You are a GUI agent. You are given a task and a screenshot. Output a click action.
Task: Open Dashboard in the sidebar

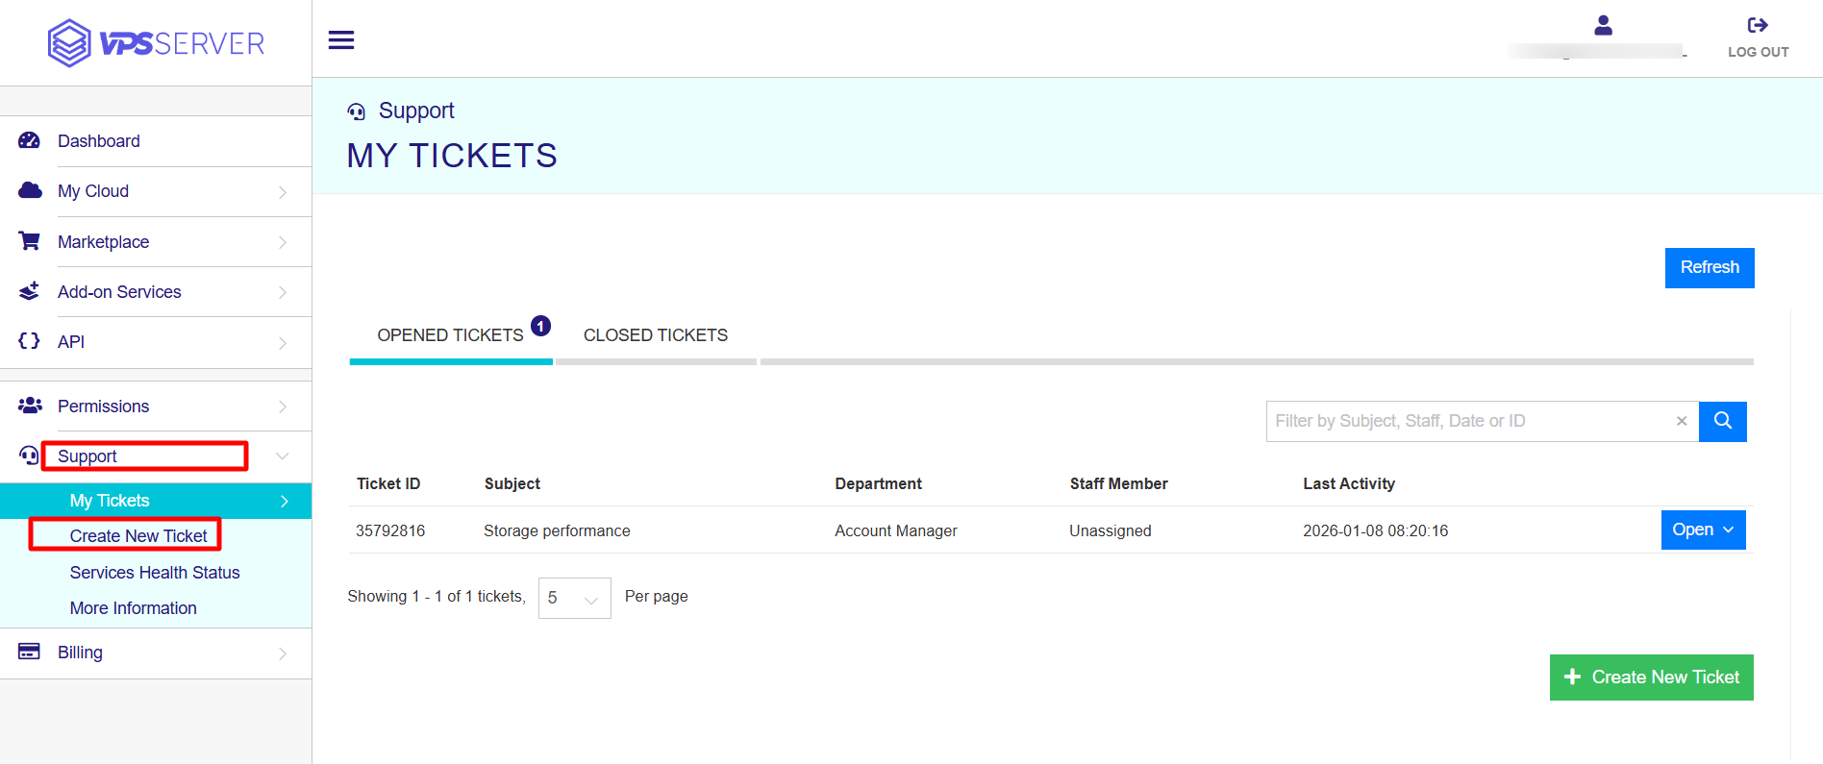click(99, 141)
